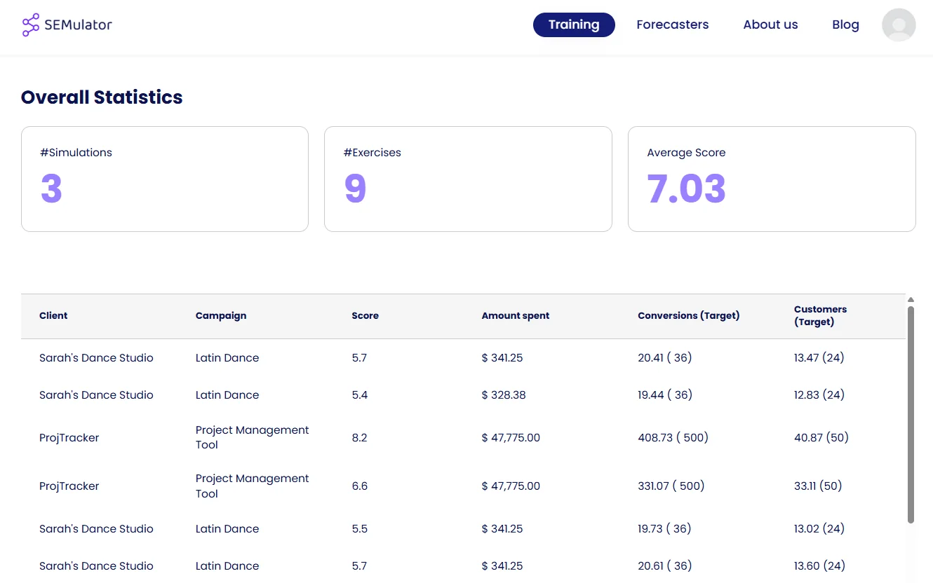Click the Conversions (Target) column header

pyautogui.click(x=689, y=316)
